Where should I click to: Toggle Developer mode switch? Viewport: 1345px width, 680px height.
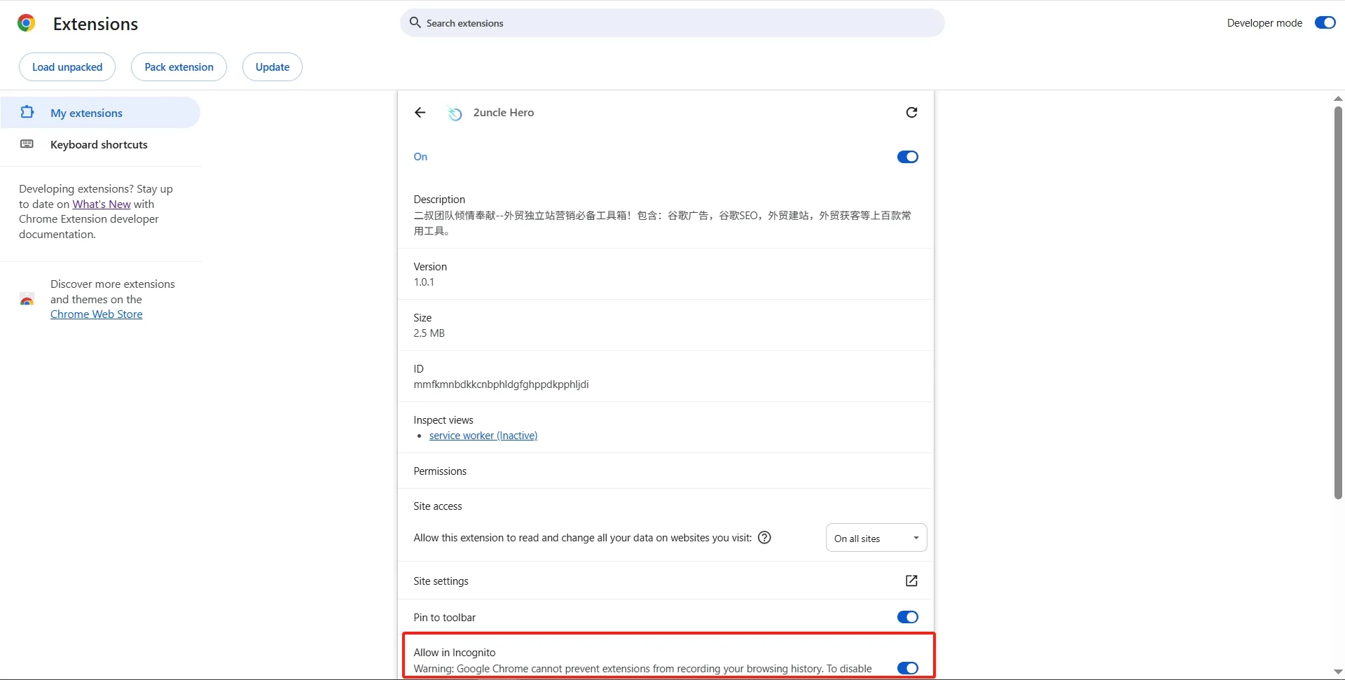coord(1325,22)
